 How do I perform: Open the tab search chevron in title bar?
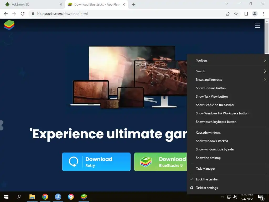click(227, 4)
